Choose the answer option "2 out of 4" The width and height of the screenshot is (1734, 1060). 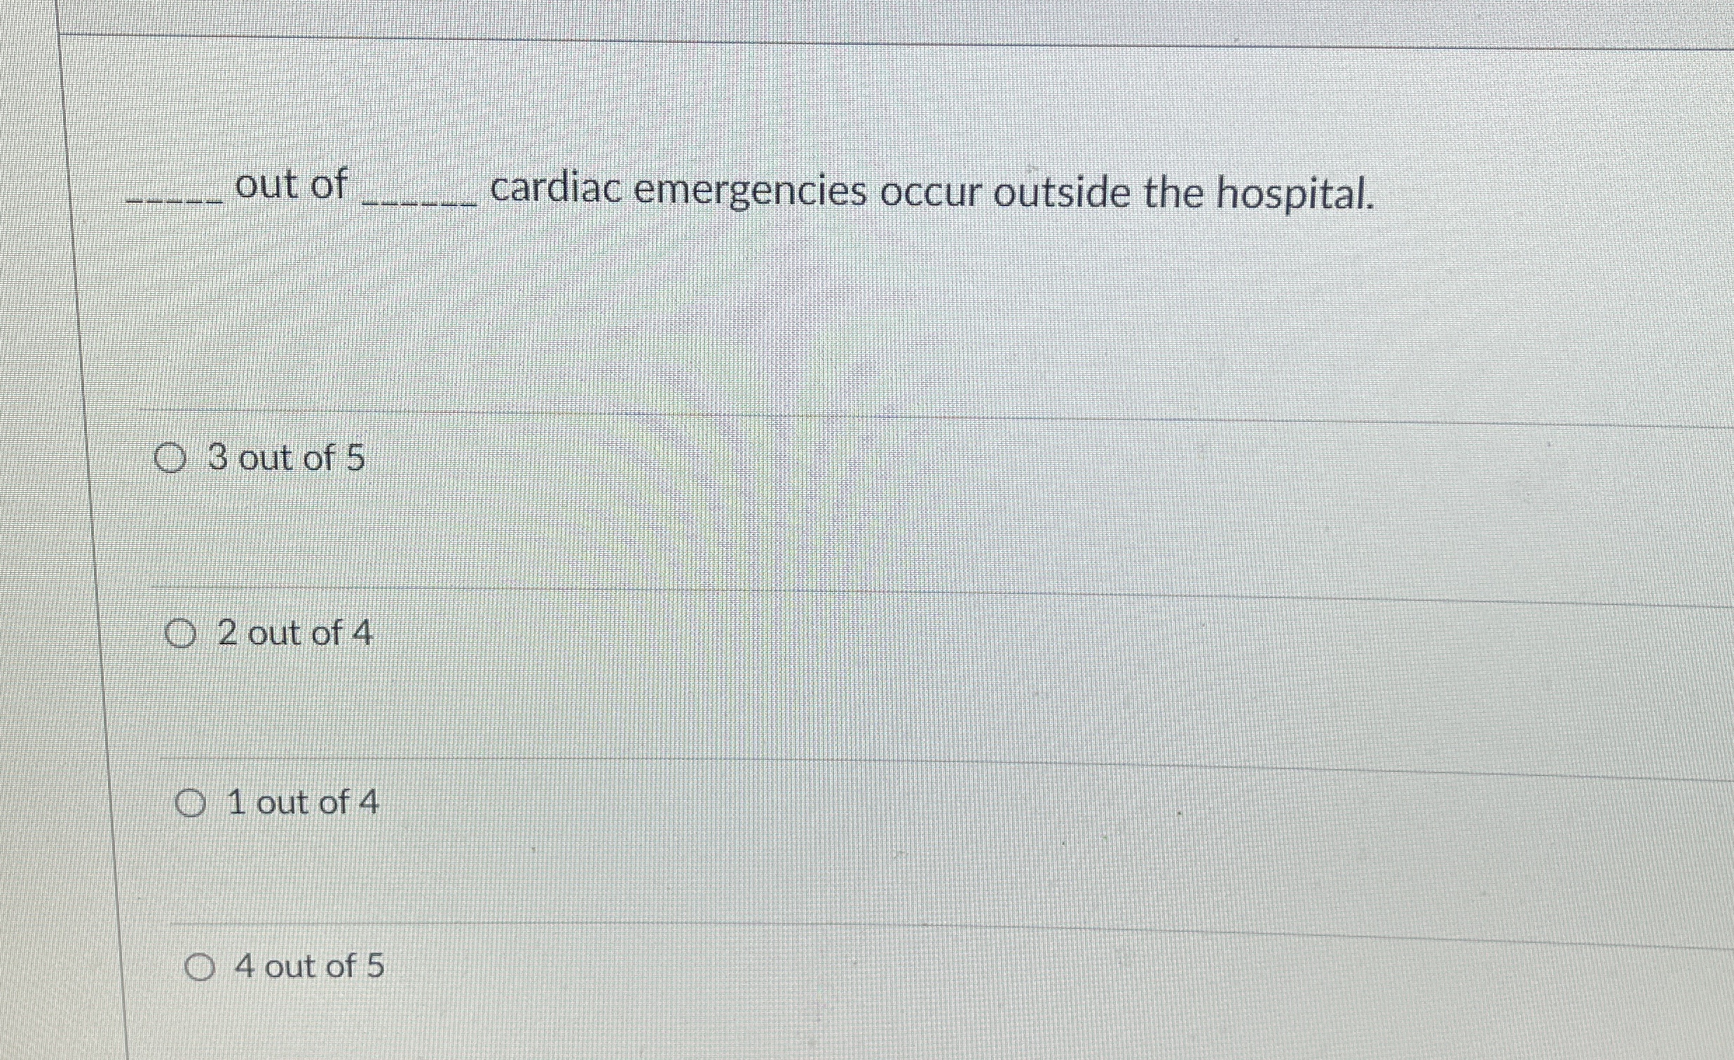tap(295, 632)
